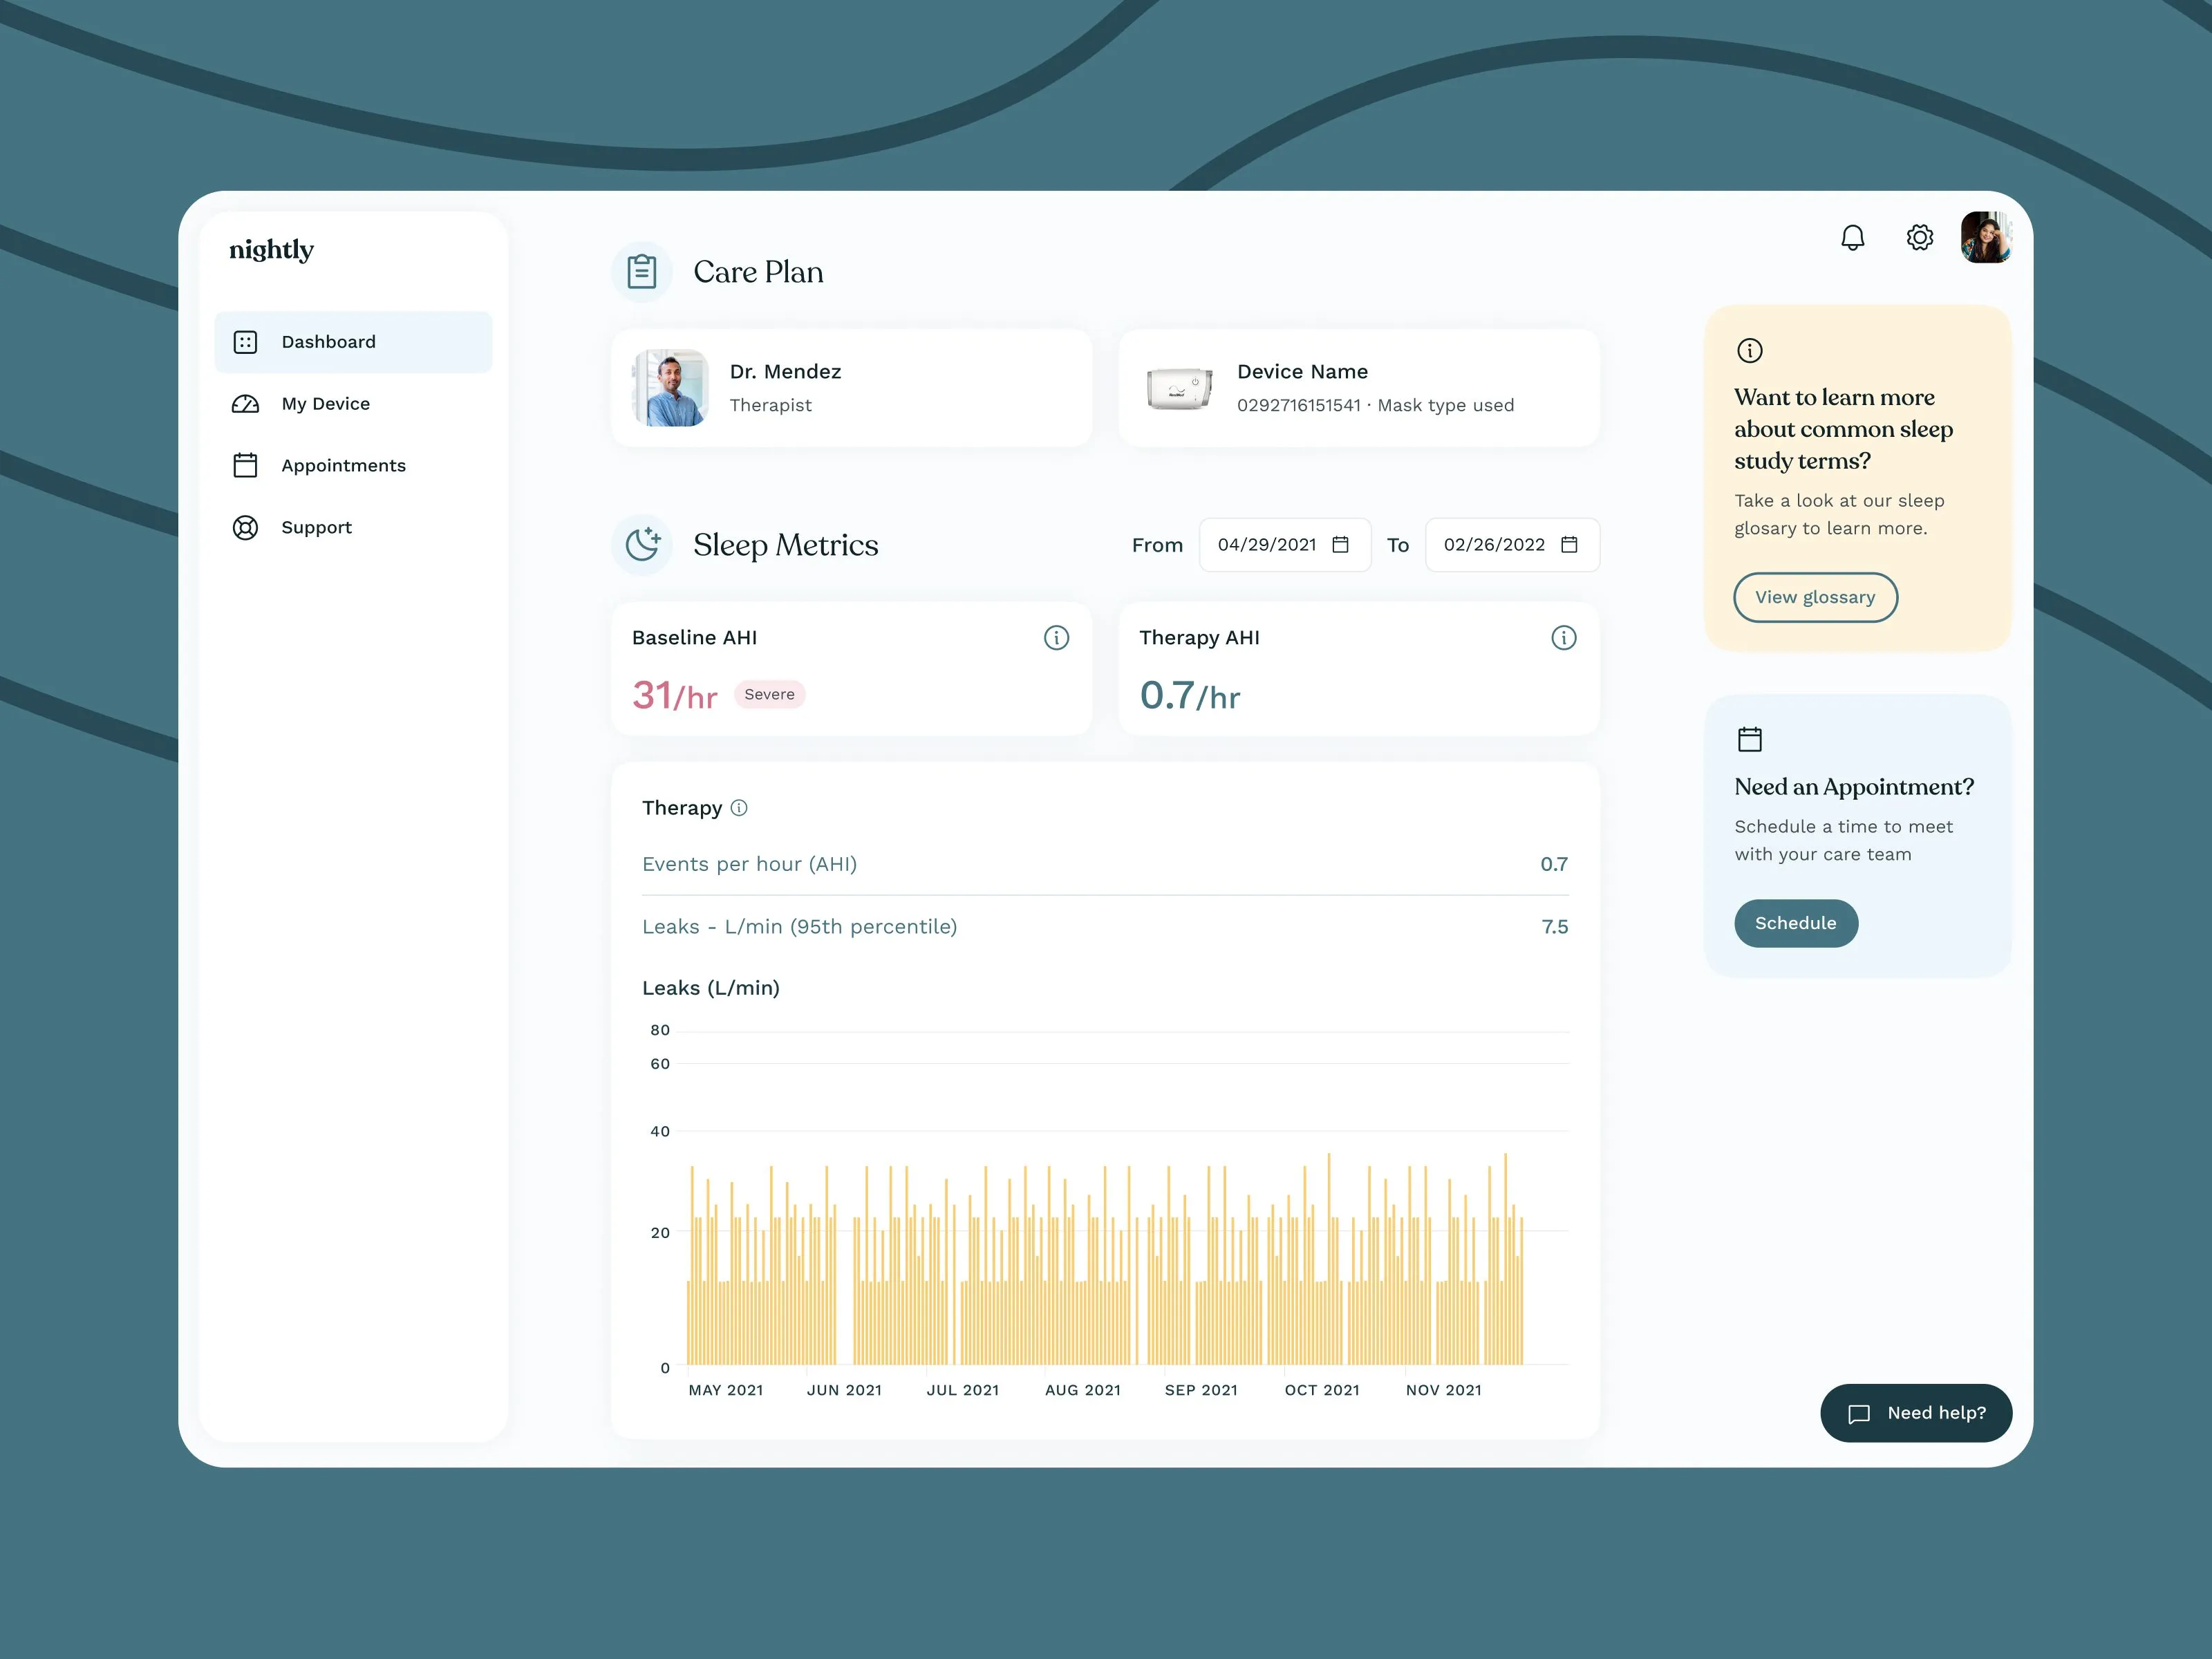Screen dimensions: 2212x1659
Task: Open Support page
Action: [353, 527]
